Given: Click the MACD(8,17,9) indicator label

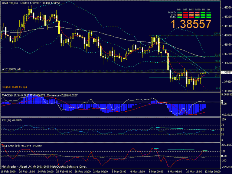Looking at the screenshot, I should pyautogui.click(x=10, y=95).
